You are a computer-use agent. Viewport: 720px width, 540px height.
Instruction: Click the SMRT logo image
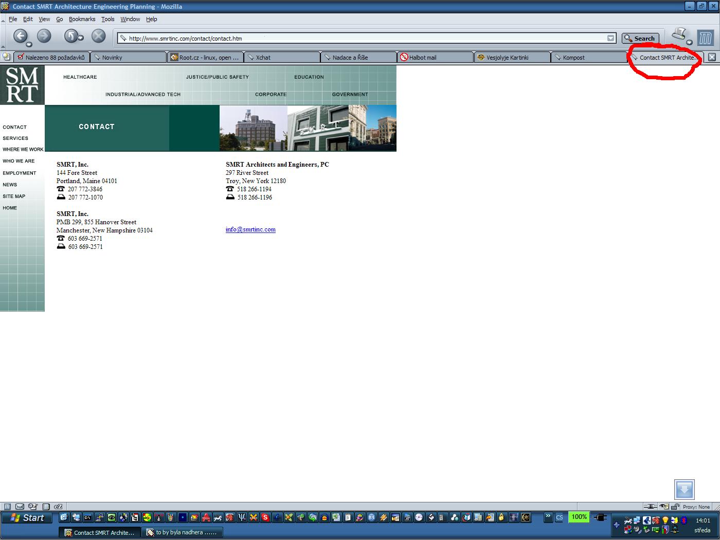(22, 85)
